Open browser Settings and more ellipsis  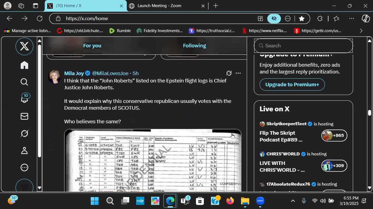pos(352,19)
